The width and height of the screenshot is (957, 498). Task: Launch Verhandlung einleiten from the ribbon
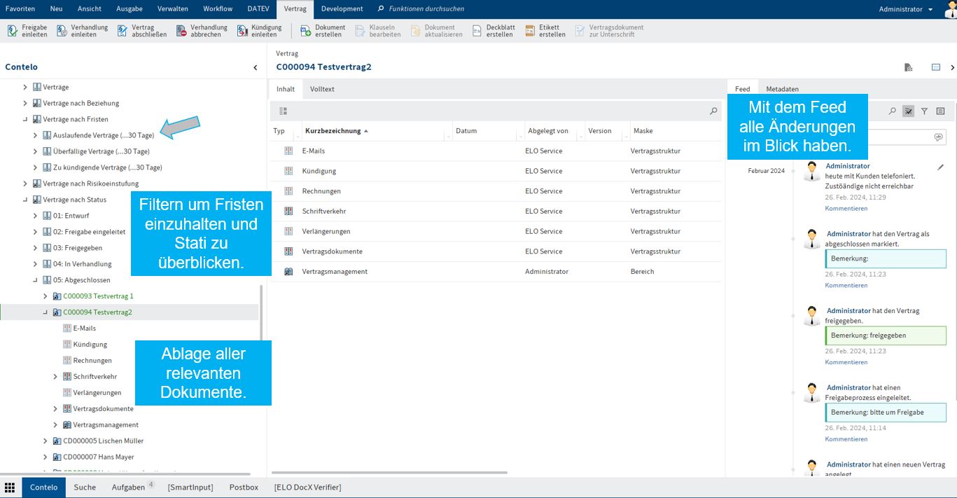tap(83, 31)
